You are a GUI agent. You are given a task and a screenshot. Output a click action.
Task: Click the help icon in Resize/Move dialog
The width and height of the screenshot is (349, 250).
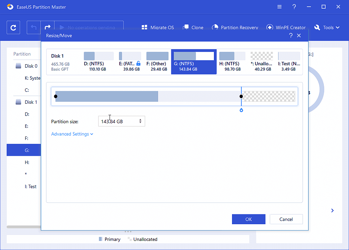click(x=291, y=35)
